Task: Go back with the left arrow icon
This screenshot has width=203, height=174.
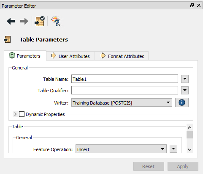Action: pos(11,21)
